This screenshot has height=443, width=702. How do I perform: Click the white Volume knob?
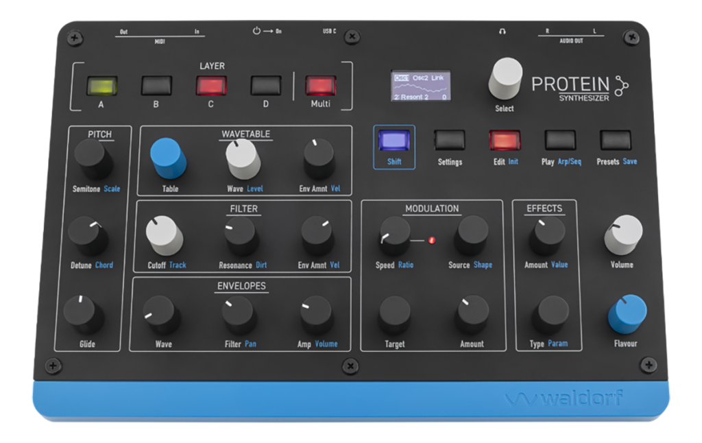(x=623, y=235)
